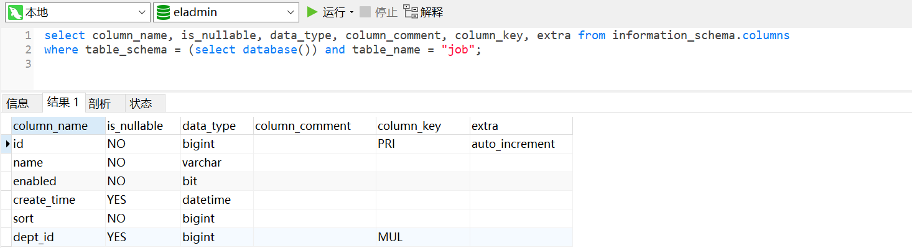Click line number 1 in editor gutter
This screenshot has height=248, width=912.
point(27,35)
